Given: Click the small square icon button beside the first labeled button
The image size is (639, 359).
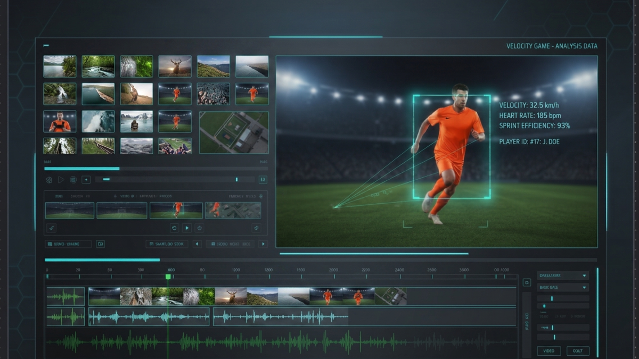Looking at the screenshot, I should (x=100, y=244).
